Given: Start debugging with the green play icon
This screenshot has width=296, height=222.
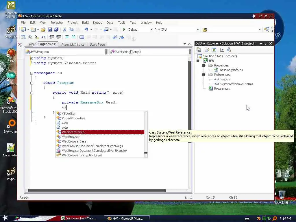Looking at the screenshot, I should [x=124, y=29].
